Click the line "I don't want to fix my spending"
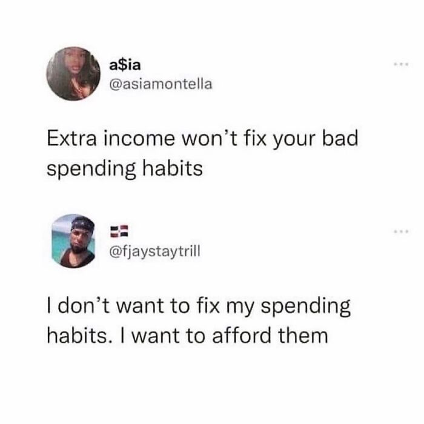The height and width of the screenshot is (424, 424). pos(199,306)
